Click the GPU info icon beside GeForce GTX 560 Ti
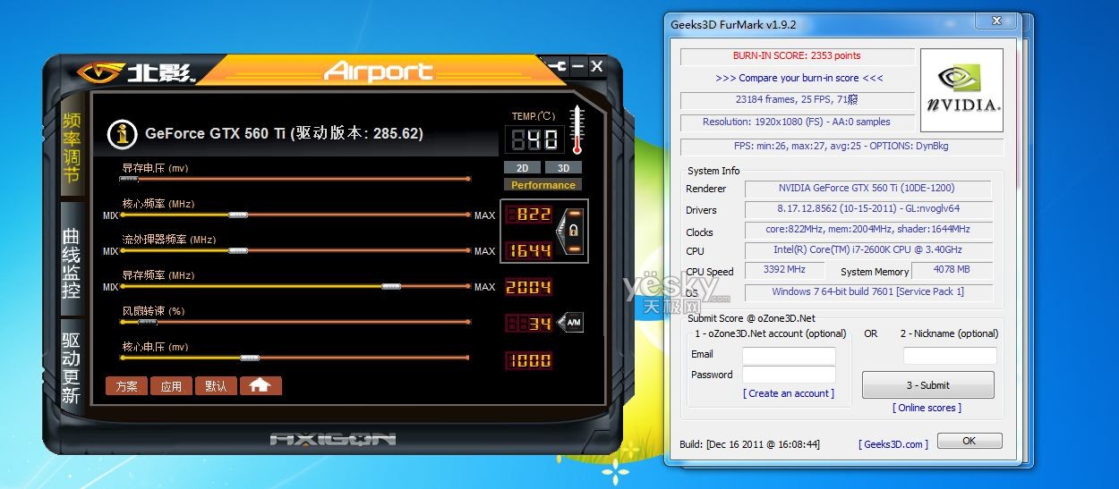 point(122,134)
